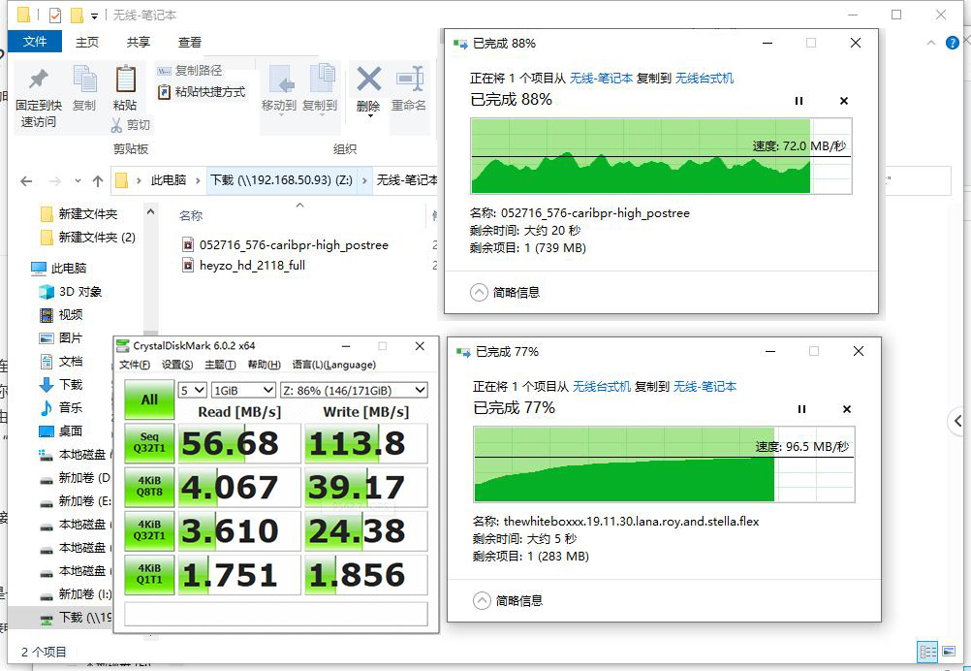Change the 1GiB test size dropdown
This screenshot has width=971, height=671.
pos(242,389)
